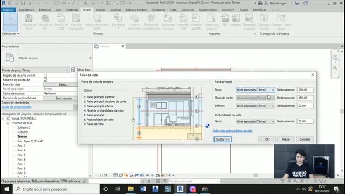This screenshot has width=345, height=194.
Task: Open the Windows Start menu
Action: click(x=6, y=189)
